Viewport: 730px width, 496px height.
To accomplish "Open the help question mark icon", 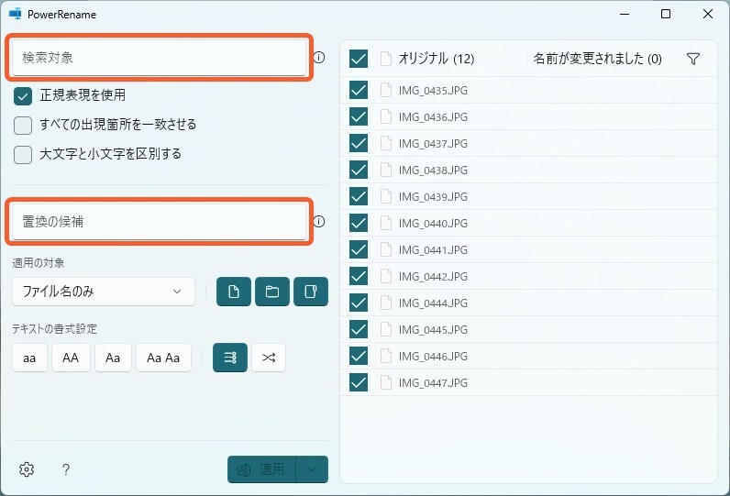I will 66,469.
